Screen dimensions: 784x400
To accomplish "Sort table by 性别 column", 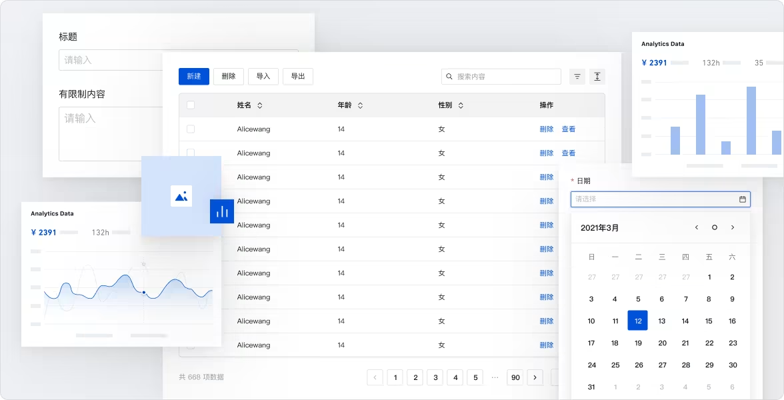I will (460, 105).
